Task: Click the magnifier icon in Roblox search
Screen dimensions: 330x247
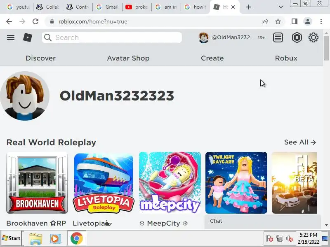Action: pyautogui.click(x=48, y=37)
